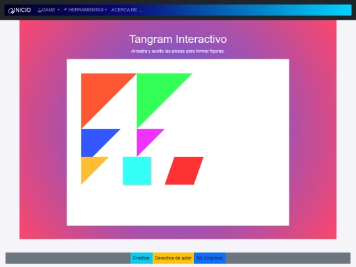Image resolution: width=356 pixels, height=267 pixels.
Task: Click the wrench icon beside HERRAMIENTAS
Action: pyautogui.click(x=66, y=9)
